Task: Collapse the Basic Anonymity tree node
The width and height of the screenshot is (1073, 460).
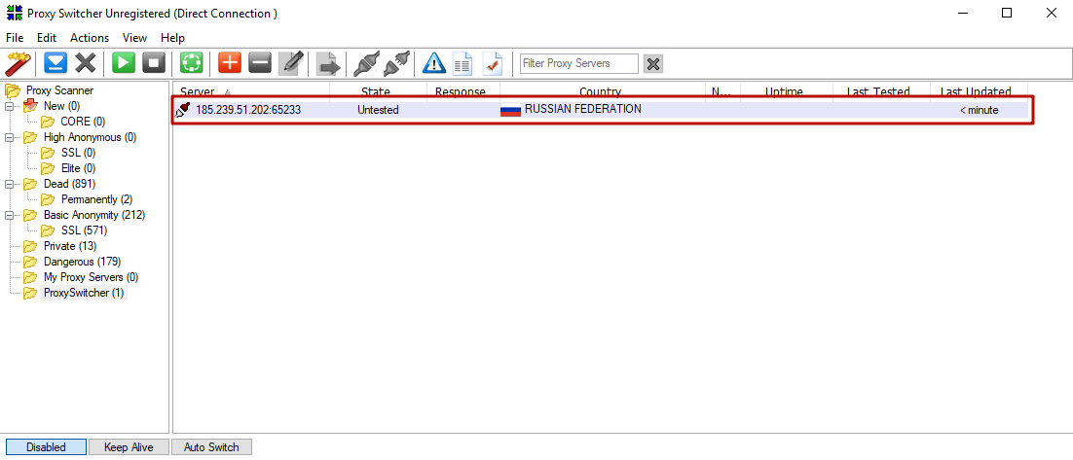Action: [x=10, y=215]
